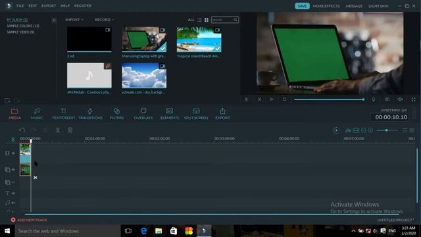This screenshot has height=237, width=421.
Task: Play the preview video
Action: pos(272,99)
